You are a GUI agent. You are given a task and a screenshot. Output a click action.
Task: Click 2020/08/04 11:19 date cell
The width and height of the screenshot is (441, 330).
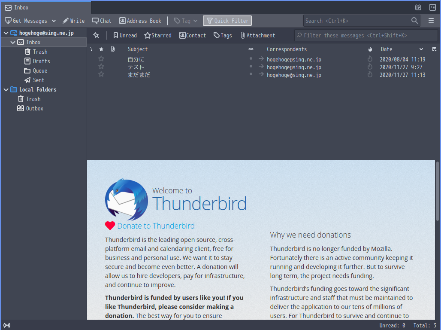(402, 59)
